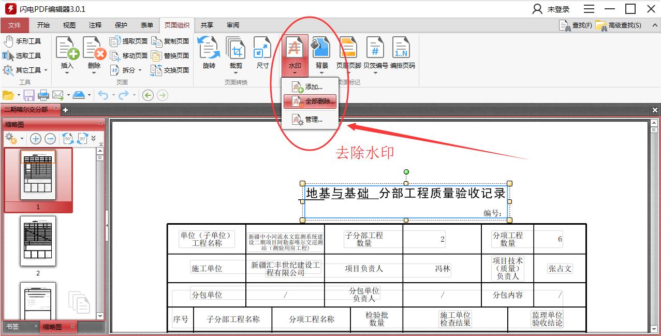Viewport: 661px width, 336px height.
Task: Click the 地基与基础 title text box
Action: (x=406, y=201)
